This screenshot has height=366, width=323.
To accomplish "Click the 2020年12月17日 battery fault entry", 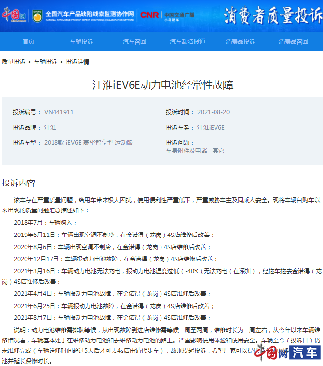I will point(116,259).
